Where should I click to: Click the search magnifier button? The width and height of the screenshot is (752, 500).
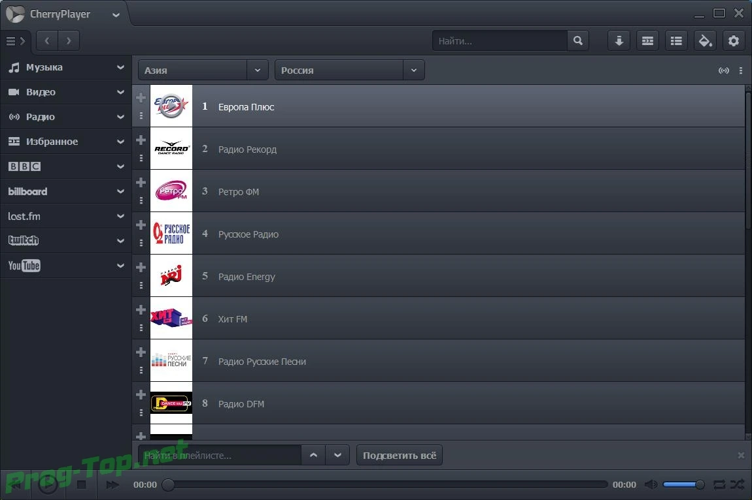pyautogui.click(x=578, y=40)
